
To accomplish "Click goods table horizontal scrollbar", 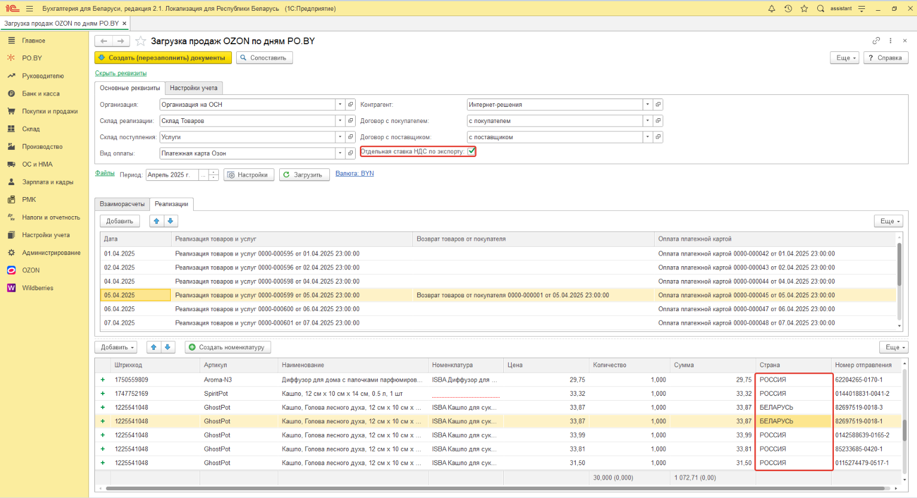I will pos(496,488).
